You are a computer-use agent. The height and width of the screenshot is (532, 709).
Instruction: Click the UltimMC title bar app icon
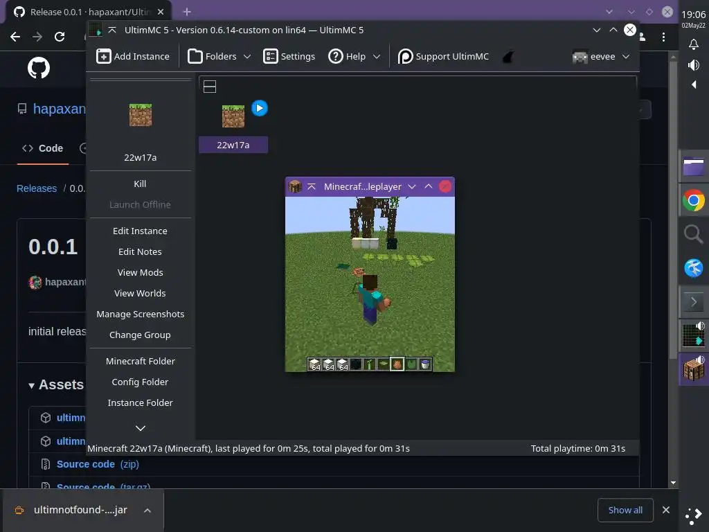coord(96,30)
